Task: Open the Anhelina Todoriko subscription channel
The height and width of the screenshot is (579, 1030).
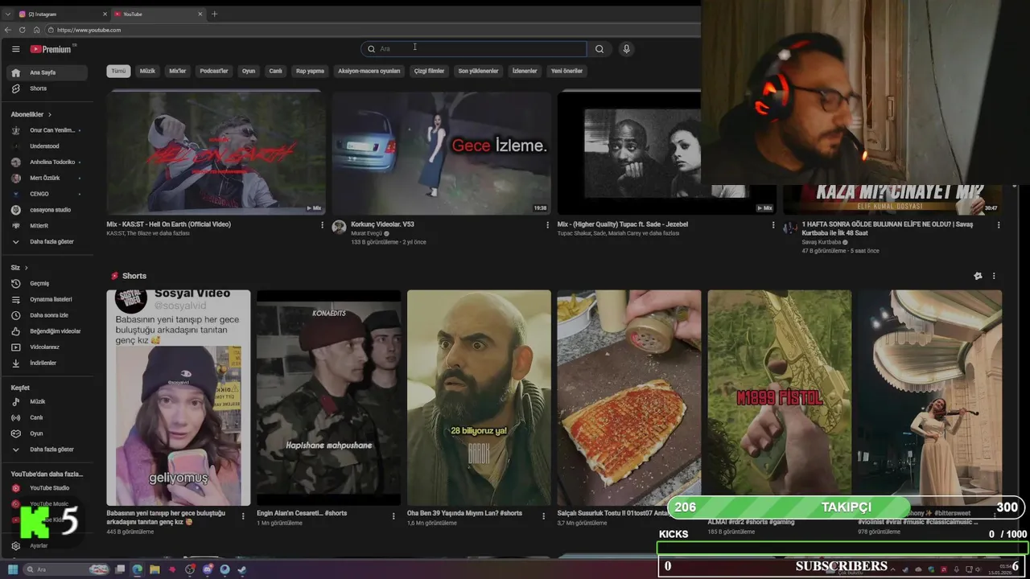Action: tap(47, 162)
